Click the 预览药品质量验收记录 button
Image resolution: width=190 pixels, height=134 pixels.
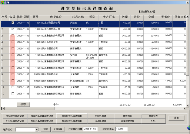click(x=42, y=116)
